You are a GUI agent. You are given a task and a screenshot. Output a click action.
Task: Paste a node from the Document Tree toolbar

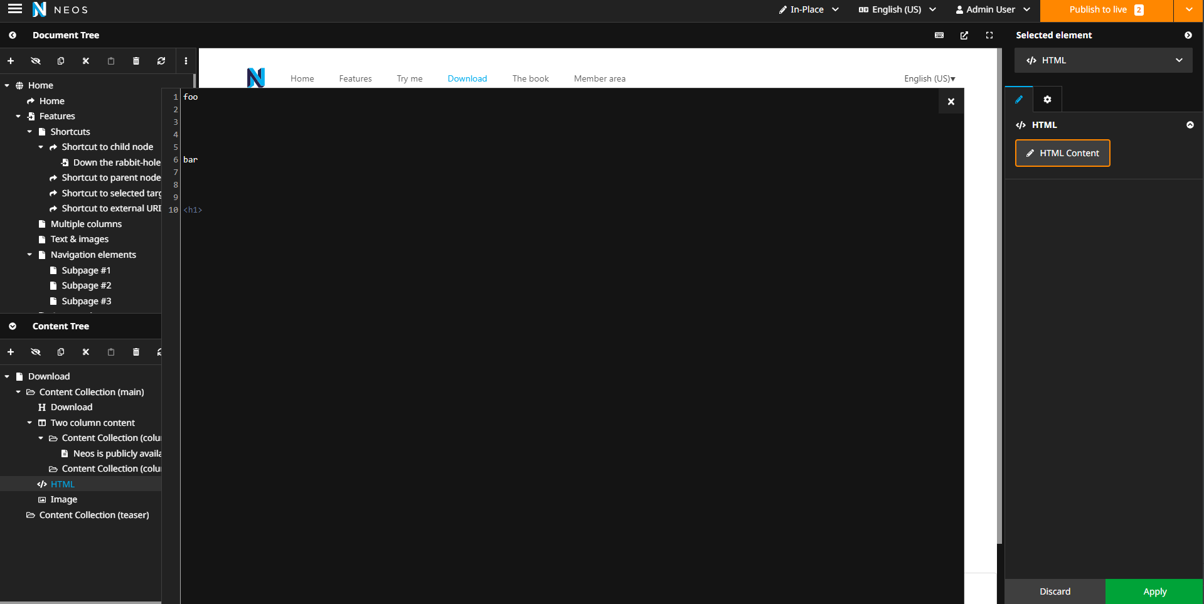click(110, 61)
